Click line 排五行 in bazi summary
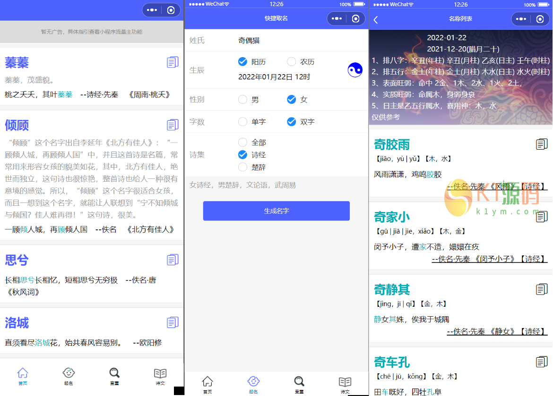This screenshot has width=553, height=396. tap(461, 72)
